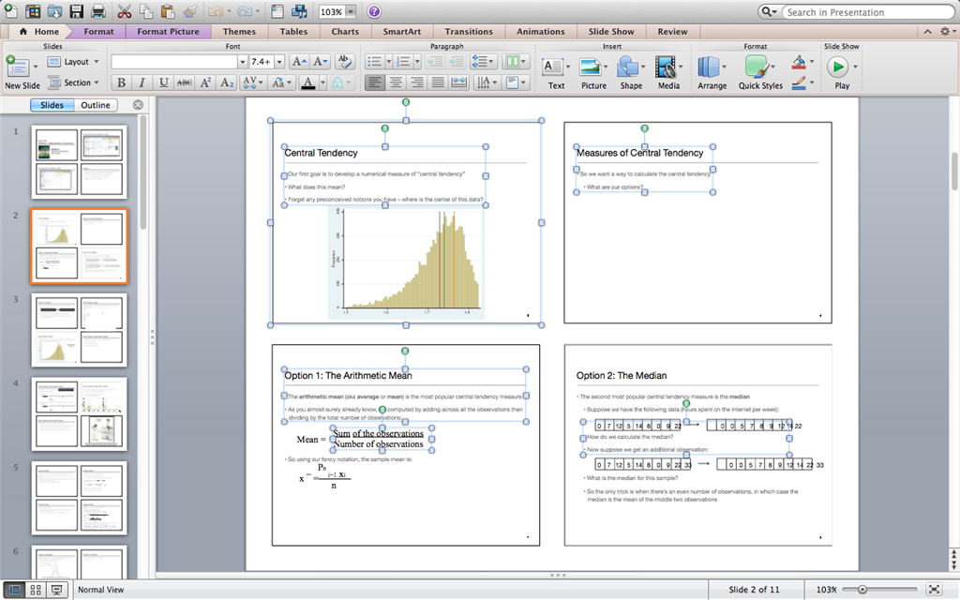This screenshot has width=960, height=600.
Task: Click the Quick Styles icon
Action: tap(759, 71)
